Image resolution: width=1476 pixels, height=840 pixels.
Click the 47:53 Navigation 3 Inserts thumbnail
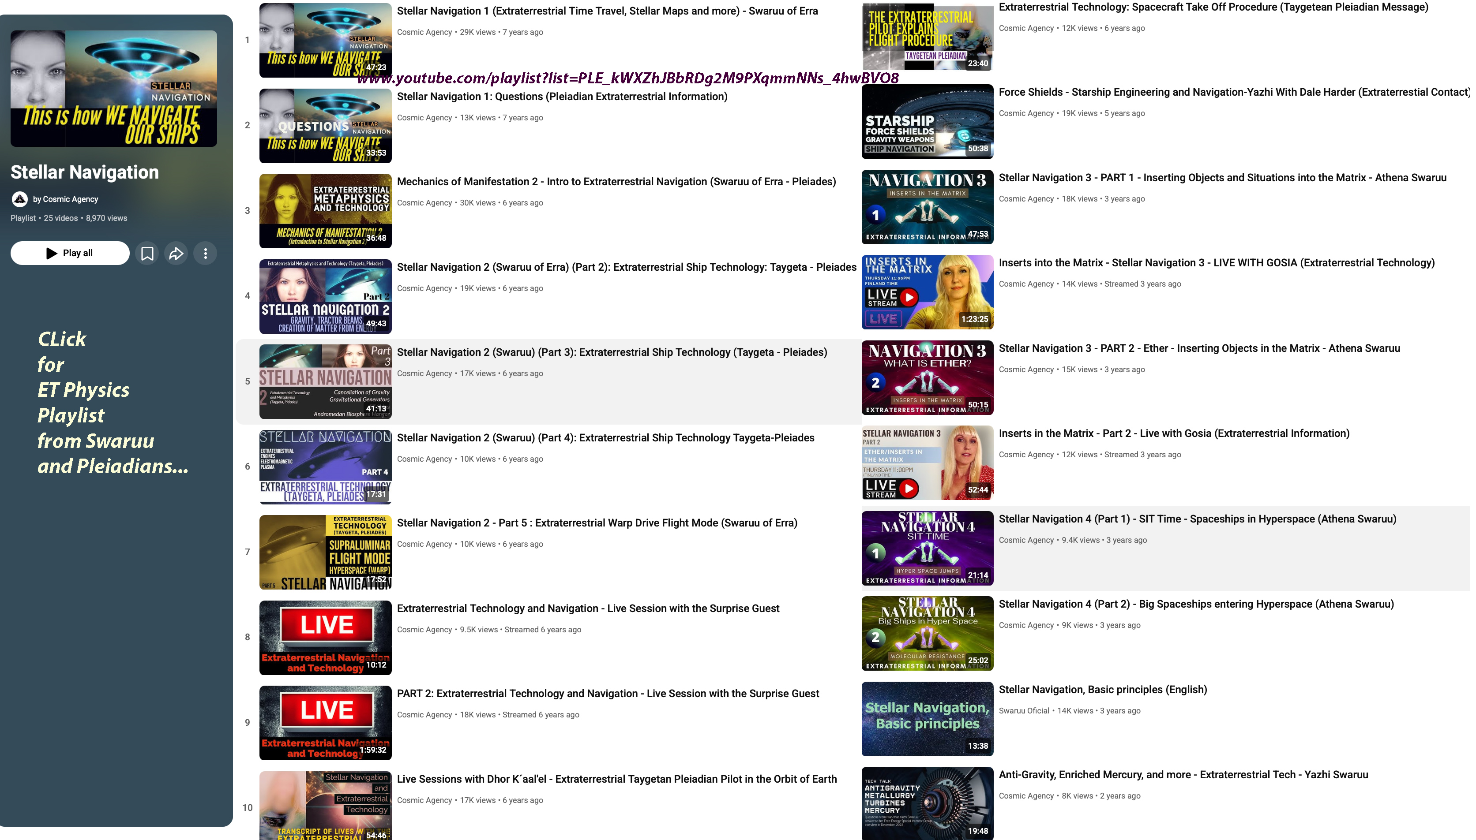(928, 207)
